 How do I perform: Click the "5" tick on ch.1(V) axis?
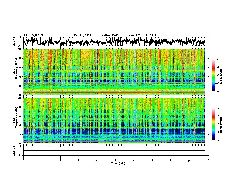click(20, 37)
